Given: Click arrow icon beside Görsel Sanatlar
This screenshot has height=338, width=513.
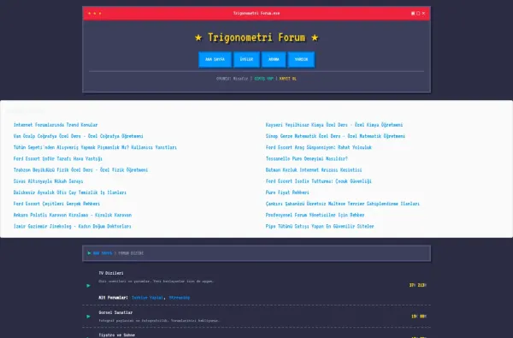Looking at the screenshot, I should tap(88, 317).
